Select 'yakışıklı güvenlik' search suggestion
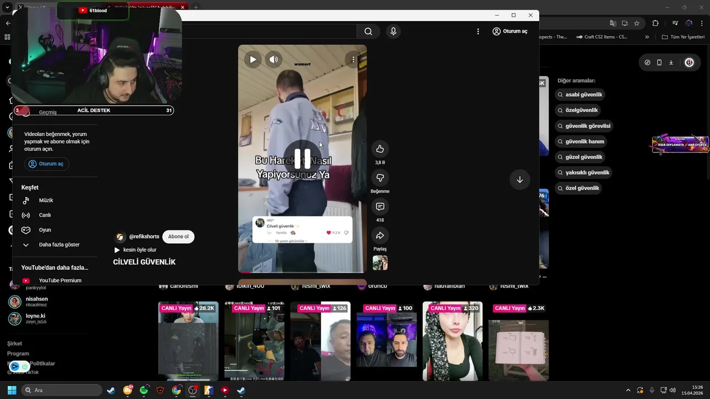 584,172
